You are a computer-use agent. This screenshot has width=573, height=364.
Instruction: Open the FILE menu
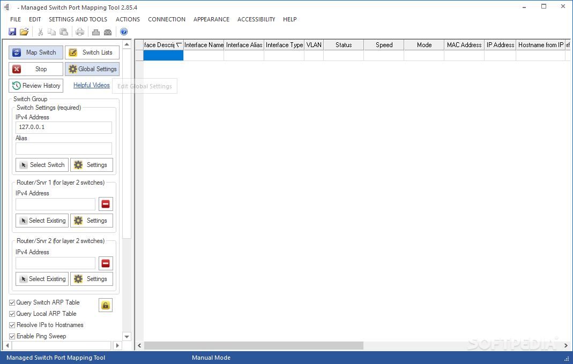pyautogui.click(x=16, y=19)
